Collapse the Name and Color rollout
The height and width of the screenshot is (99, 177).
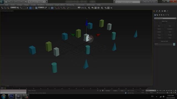pos(164,41)
